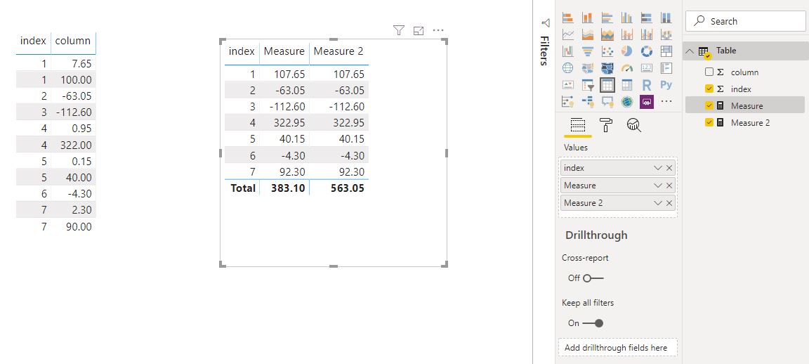The height and width of the screenshot is (364, 809).
Task: Select the R script visual
Action: pyautogui.click(x=647, y=84)
